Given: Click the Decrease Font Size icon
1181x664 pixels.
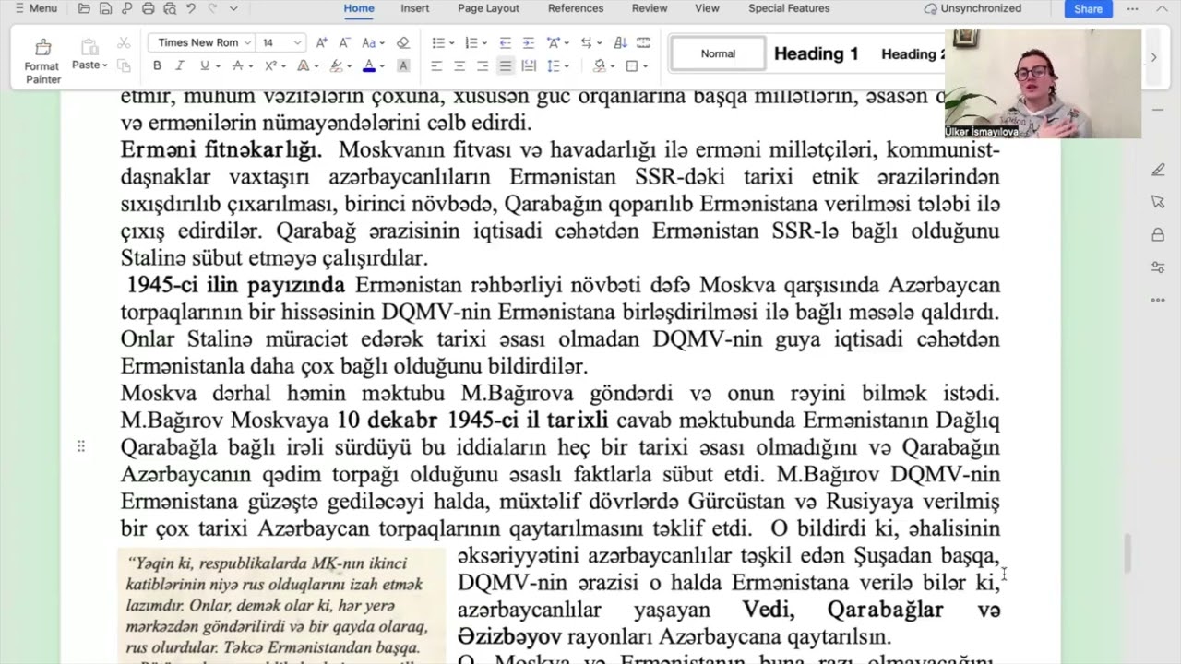Looking at the screenshot, I should click(x=345, y=42).
